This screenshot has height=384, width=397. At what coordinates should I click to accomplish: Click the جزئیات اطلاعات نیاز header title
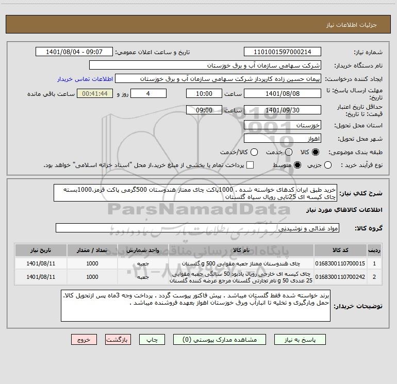point(351,25)
